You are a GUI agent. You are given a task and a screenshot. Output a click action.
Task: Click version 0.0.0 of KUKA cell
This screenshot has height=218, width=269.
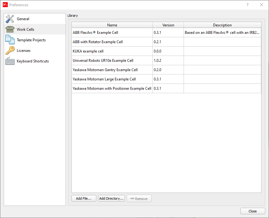pyautogui.click(x=168, y=51)
